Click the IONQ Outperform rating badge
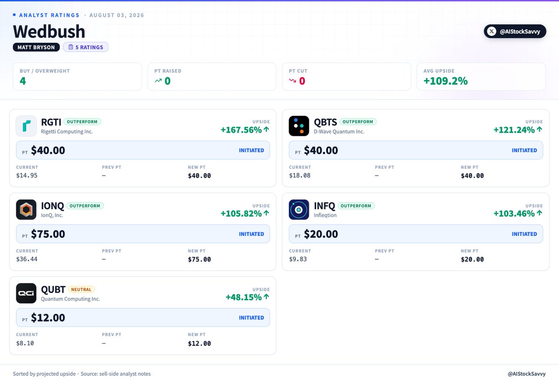The width and height of the screenshot is (559, 383). click(85, 206)
